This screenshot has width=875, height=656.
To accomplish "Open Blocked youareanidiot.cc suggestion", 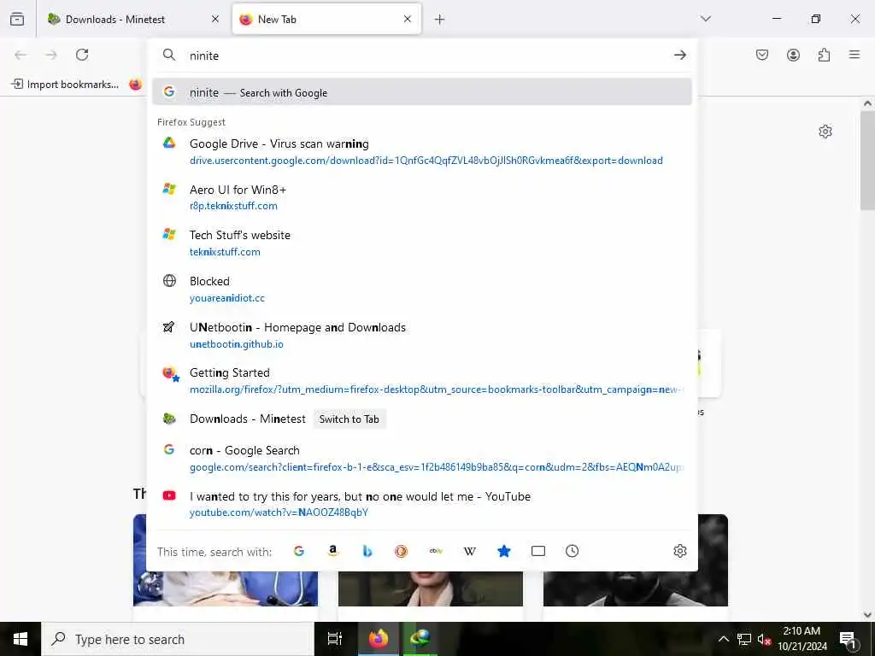I will (x=422, y=289).
